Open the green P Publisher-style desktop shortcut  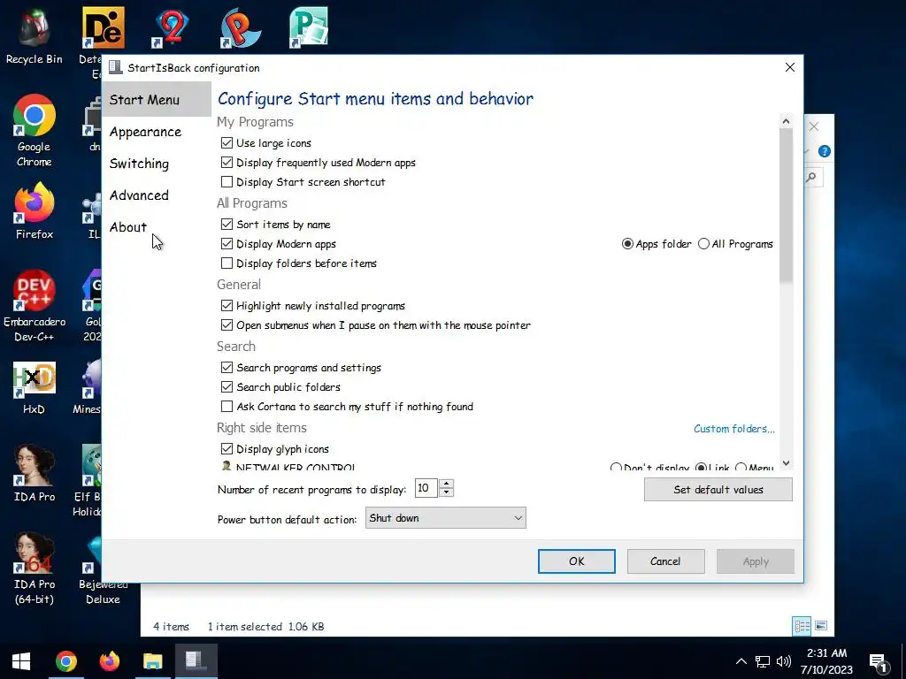[308, 27]
